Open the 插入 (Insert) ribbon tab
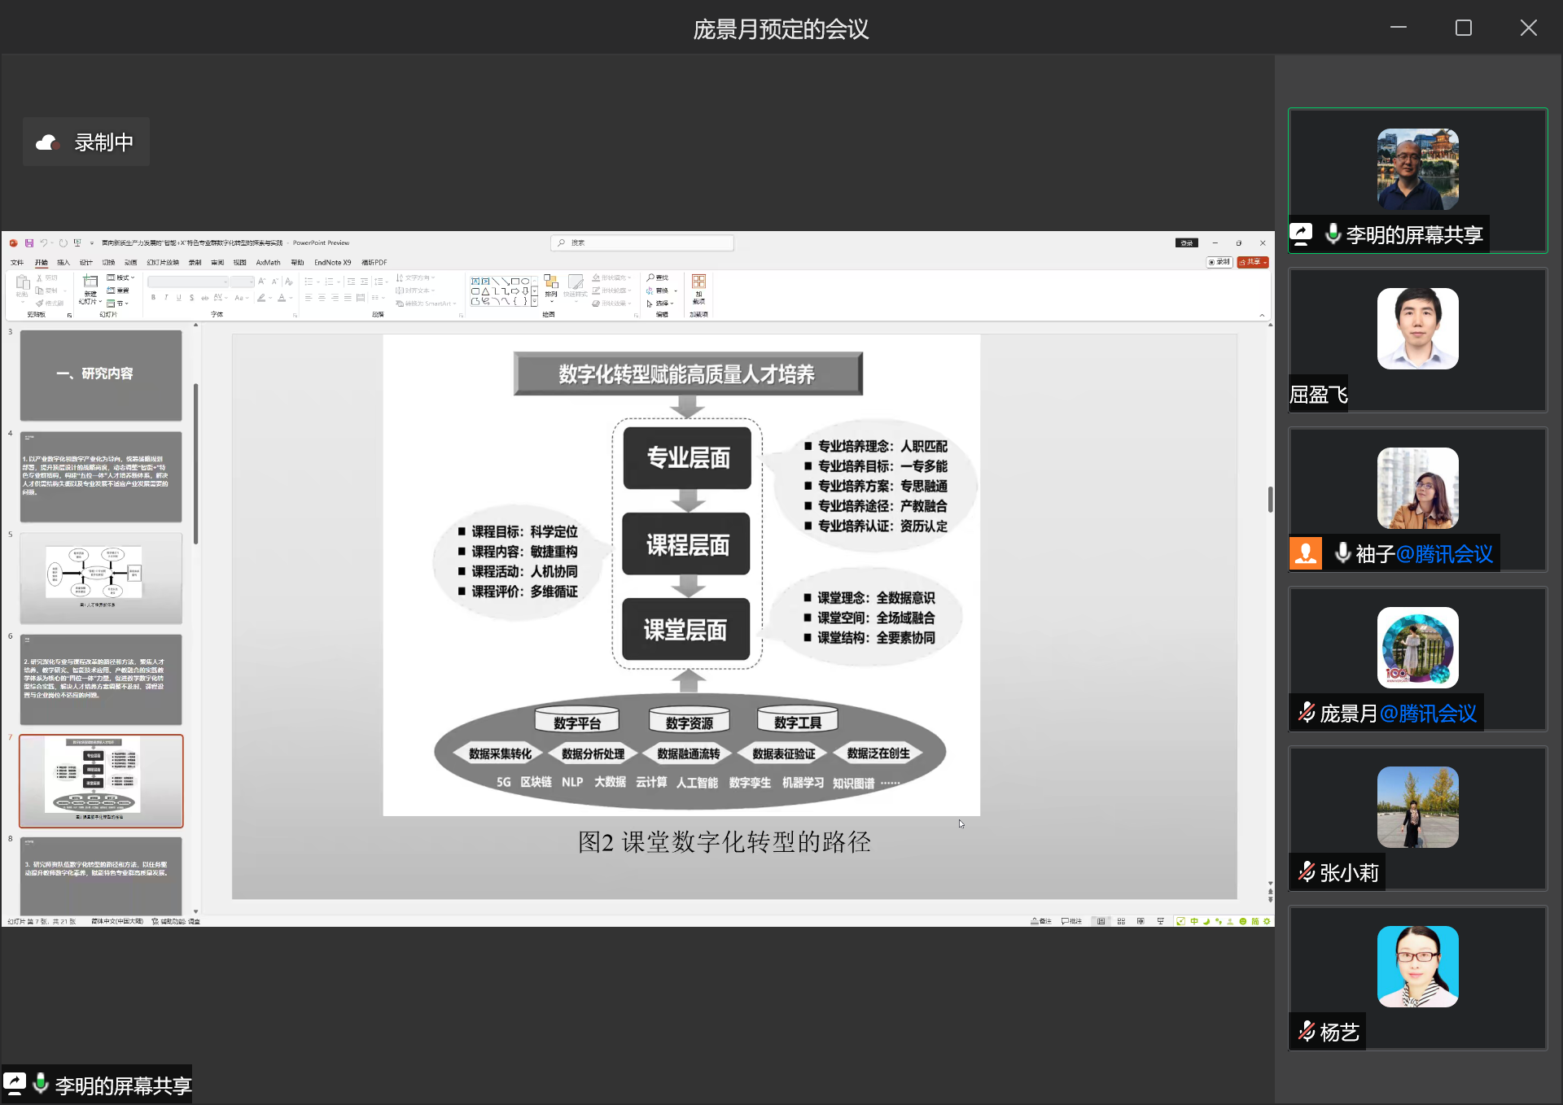Image resolution: width=1563 pixels, height=1105 pixels. point(63,262)
